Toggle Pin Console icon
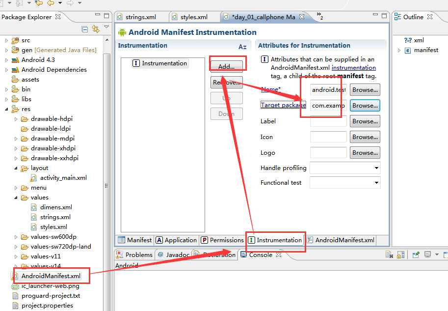The image size is (448, 311). (x=416, y=254)
